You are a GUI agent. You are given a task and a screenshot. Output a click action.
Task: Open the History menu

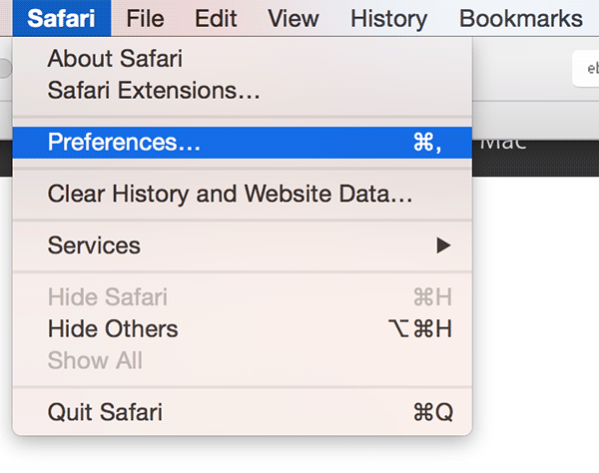pyautogui.click(x=388, y=18)
